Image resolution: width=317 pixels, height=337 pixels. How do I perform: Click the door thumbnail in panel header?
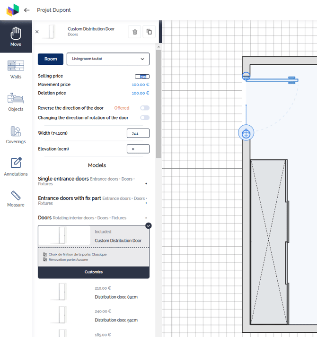tap(51, 32)
